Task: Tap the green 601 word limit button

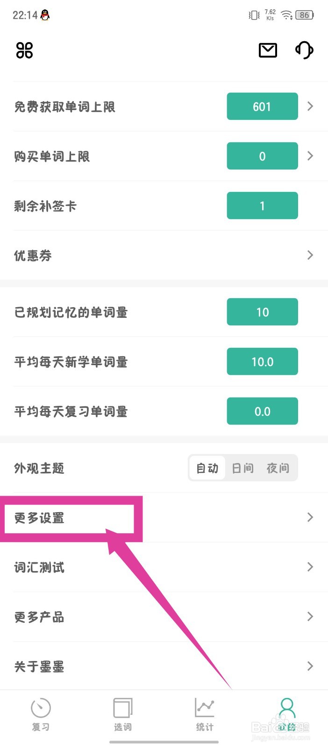Action: tap(262, 106)
